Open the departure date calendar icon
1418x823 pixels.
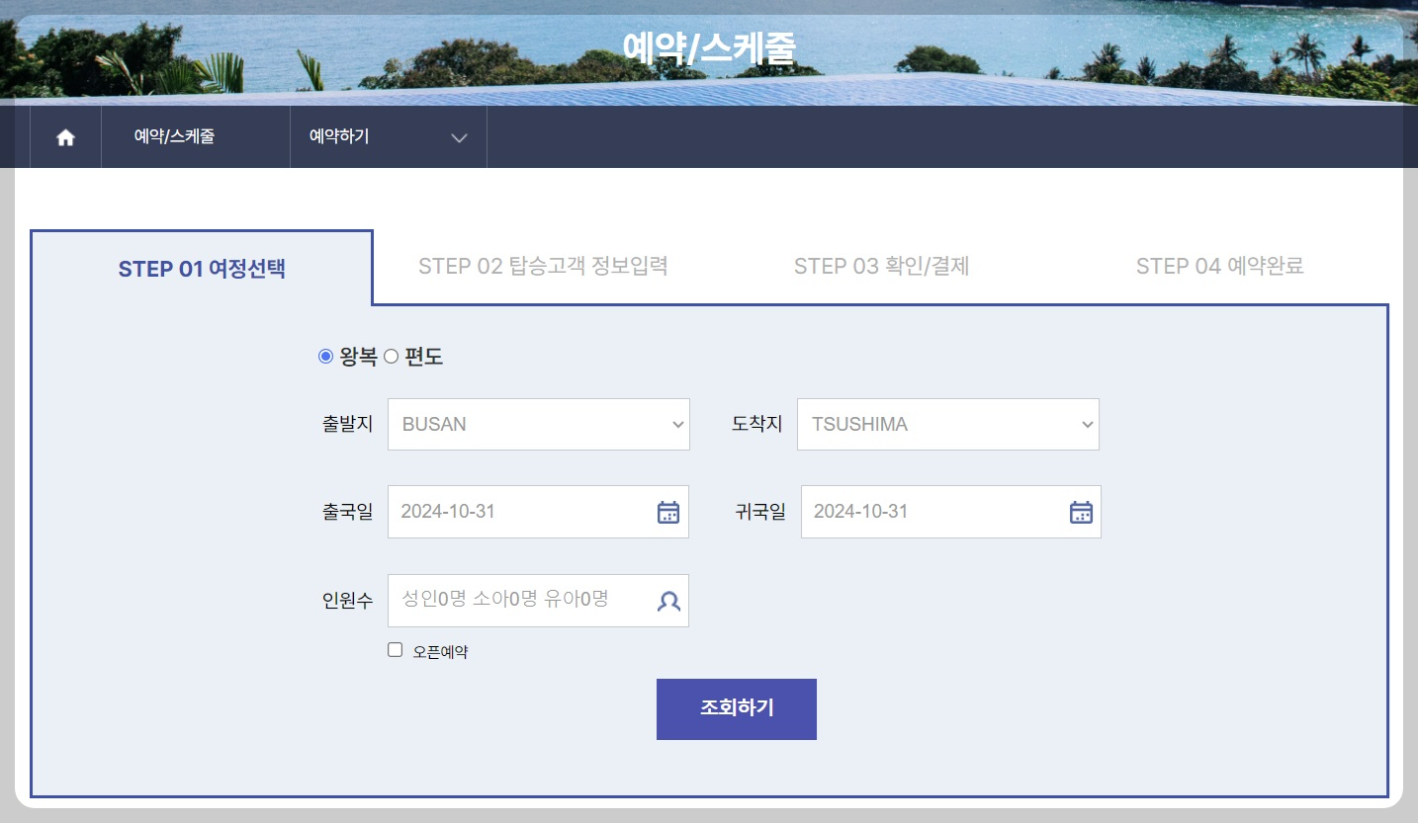tap(669, 511)
